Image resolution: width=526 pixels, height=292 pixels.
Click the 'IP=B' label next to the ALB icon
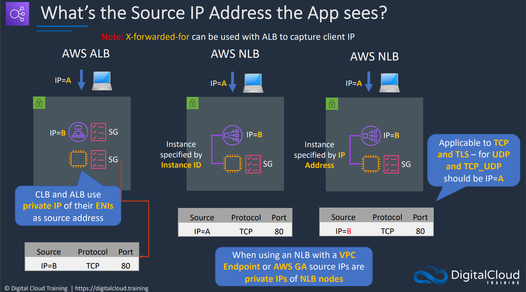(x=58, y=133)
